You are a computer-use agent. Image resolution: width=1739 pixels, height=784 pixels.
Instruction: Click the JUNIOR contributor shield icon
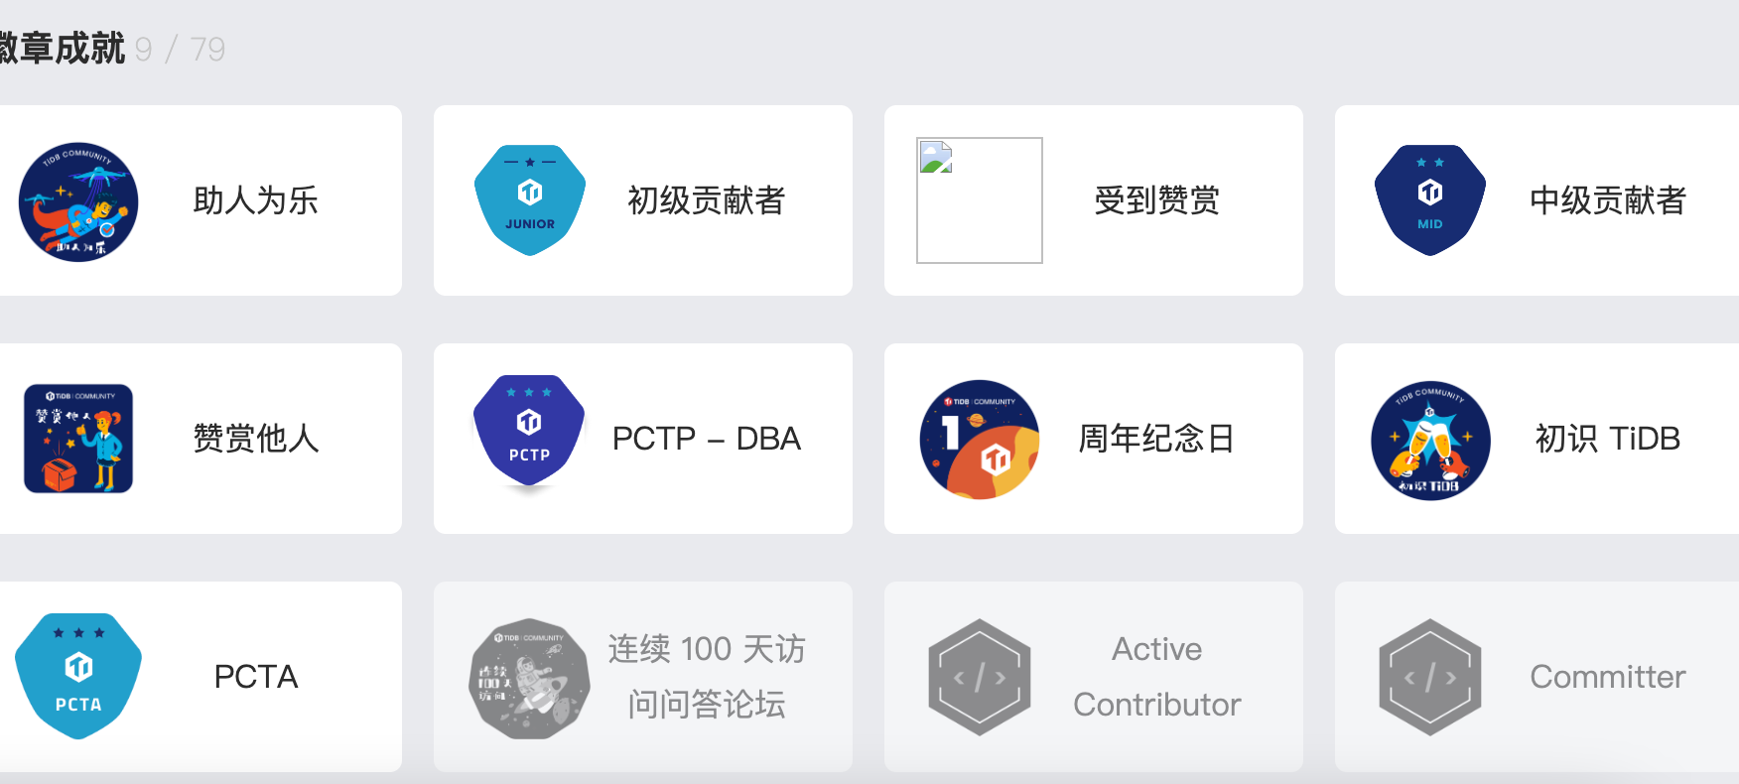click(530, 200)
